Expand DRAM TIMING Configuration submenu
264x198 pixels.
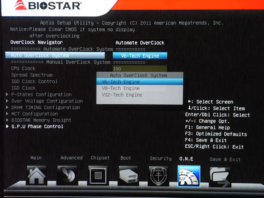click(x=46, y=107)
